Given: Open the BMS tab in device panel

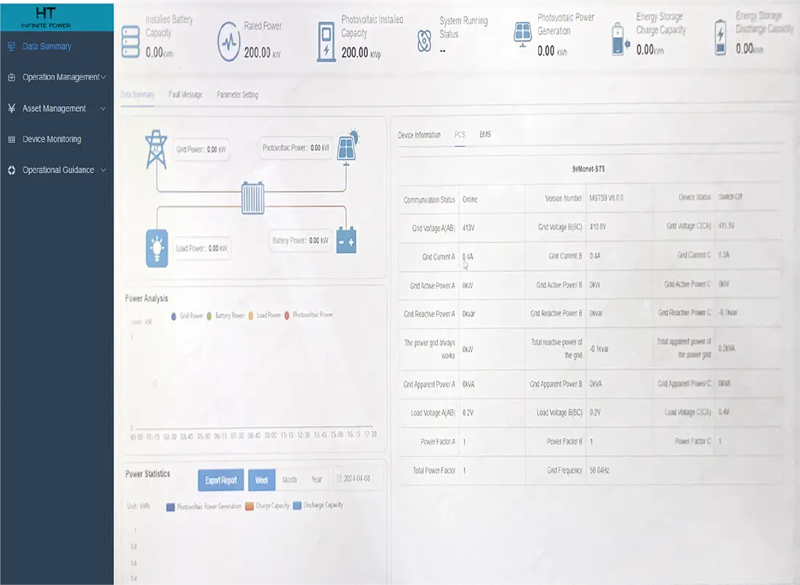Looking at the screenshot, I should pos(484,134).
